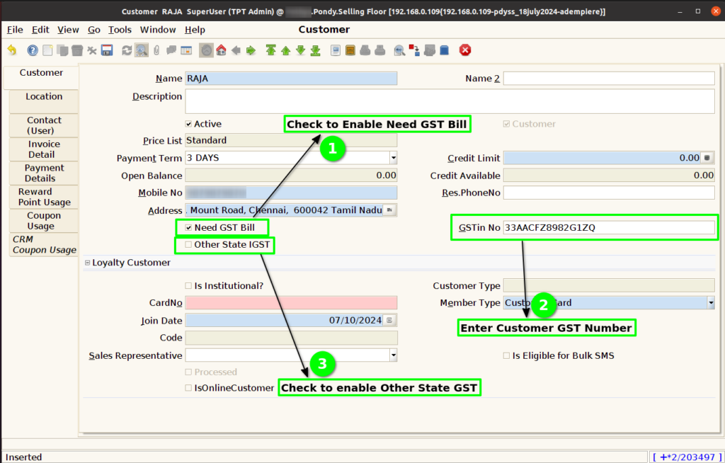Click the Delete selected items icon
The width and height of the screenshot is (725, 463).
(x=92, y=50)
